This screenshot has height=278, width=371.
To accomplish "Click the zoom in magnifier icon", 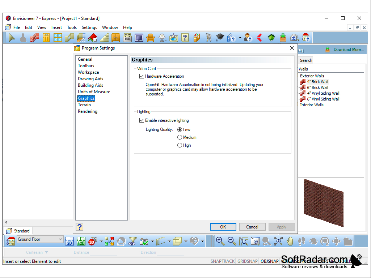I will pos(220,241).
